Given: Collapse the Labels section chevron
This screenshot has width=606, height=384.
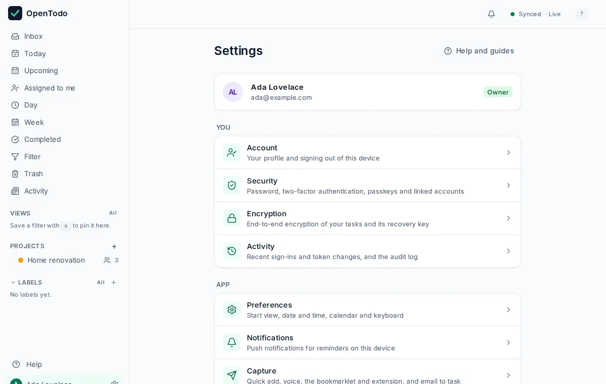Looking at the screenshot, I should (13, 283).
